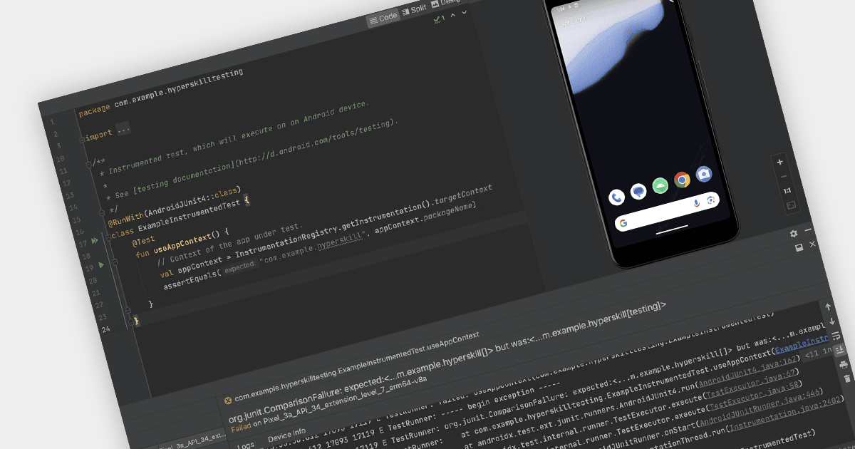The height and width of the screenshot is (449, 855).
Task: Click the @RunWith annotation in the code
Action: click(126, 217)
